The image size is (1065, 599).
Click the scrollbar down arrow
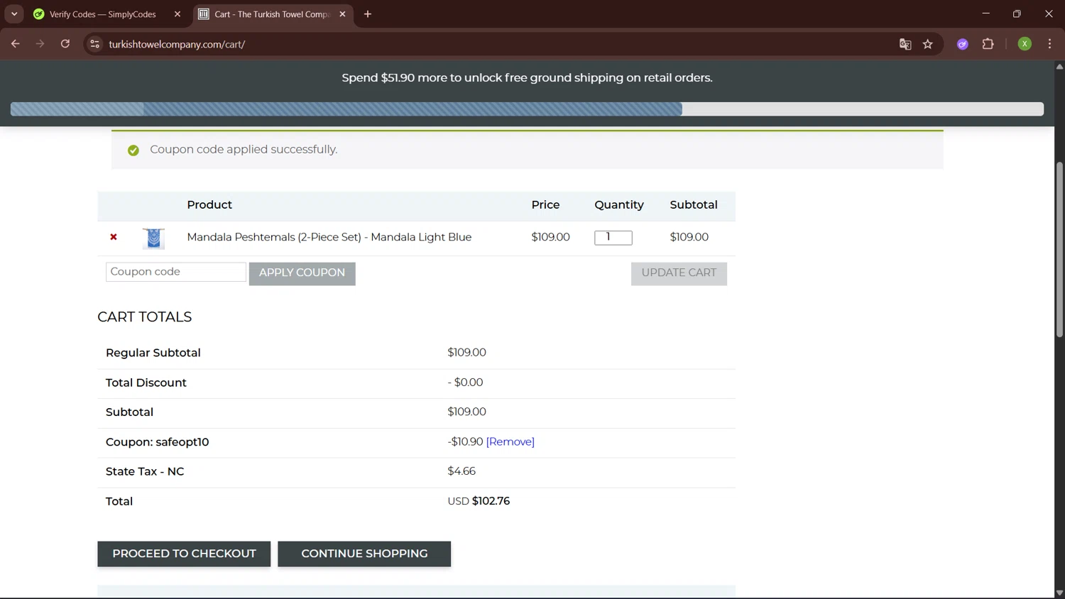coord(1059,593)
